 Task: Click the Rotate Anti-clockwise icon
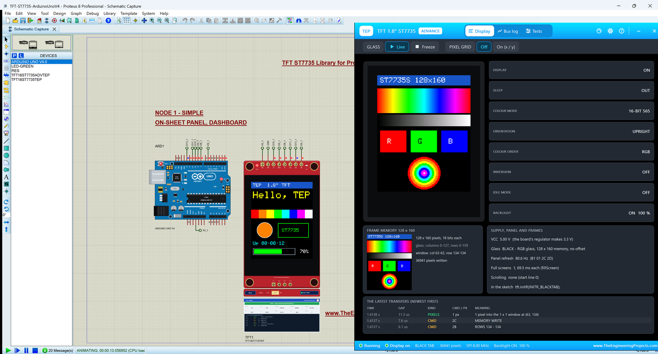pos(6,209)
